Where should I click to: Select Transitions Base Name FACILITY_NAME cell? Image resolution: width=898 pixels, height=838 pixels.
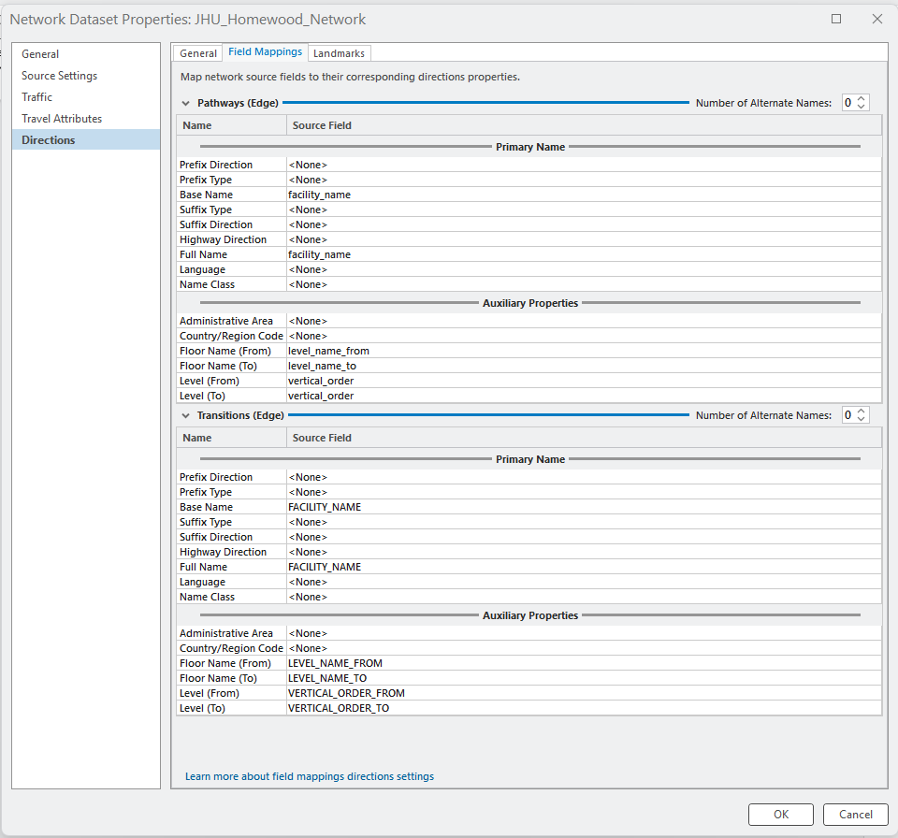(x=584, y=507)
